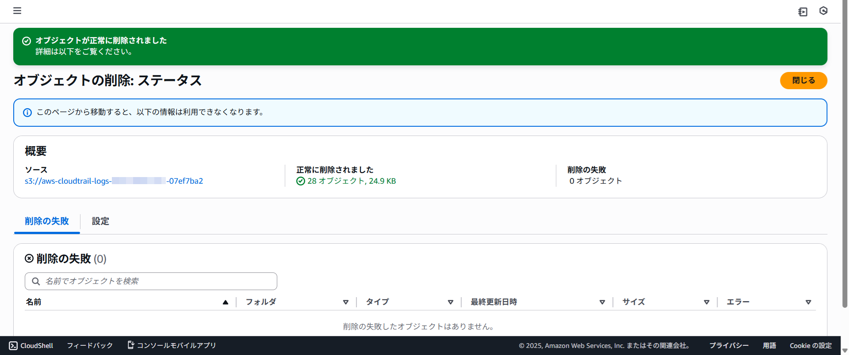Click the info icon in blue notice
Viewport: 849px width, 355px height.
pyautogui.click(x=27, y=113)
